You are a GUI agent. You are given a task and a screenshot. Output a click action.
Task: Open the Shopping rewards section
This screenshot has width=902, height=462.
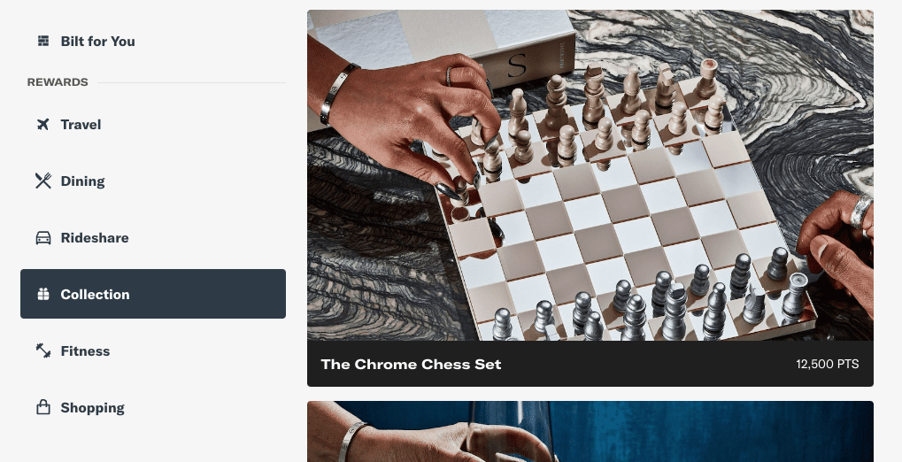(x=153, y=407)
